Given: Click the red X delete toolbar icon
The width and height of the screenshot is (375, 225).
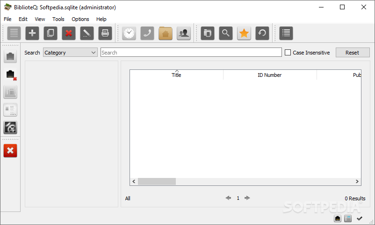Looking at the screenshot, I should (x=69, y=33).
